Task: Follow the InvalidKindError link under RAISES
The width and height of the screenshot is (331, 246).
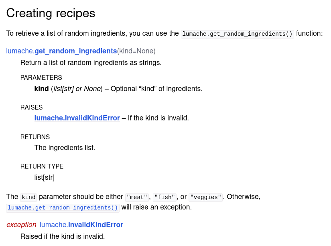Action: [77, 118]
